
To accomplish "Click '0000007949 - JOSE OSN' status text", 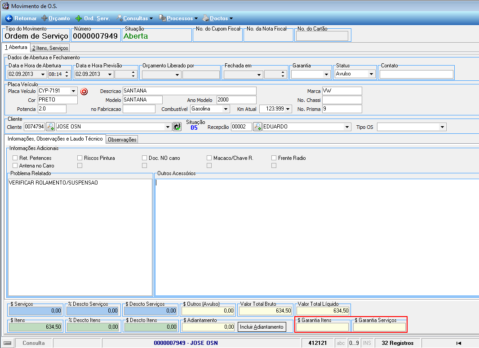I will (x=186, y=343).
